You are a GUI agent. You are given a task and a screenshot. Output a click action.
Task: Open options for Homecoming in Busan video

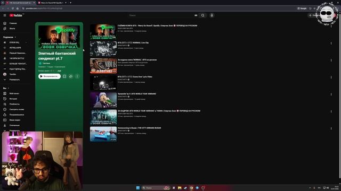(331, 128)
